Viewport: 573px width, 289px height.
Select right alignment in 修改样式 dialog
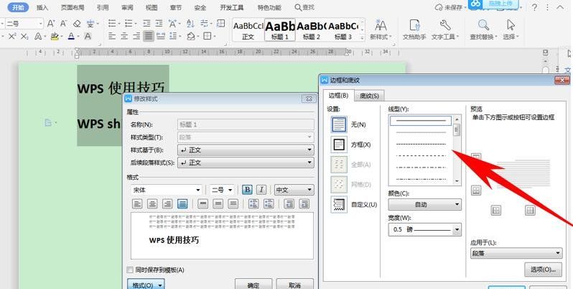pyautogui.click(x=167, y=203)
